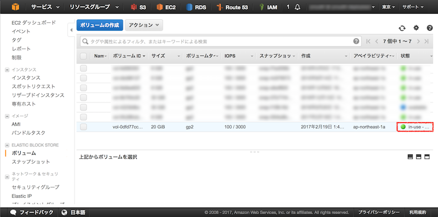Go to the previous results page
The height and width of the screenshot is (217, 438).
tap(377, 42)
